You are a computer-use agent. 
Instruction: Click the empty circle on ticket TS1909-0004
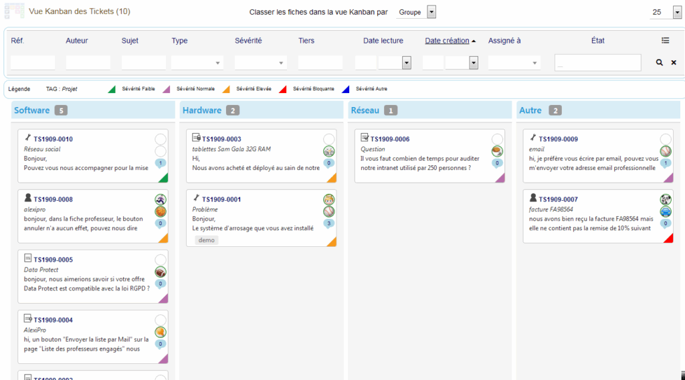tap(161, 320)
